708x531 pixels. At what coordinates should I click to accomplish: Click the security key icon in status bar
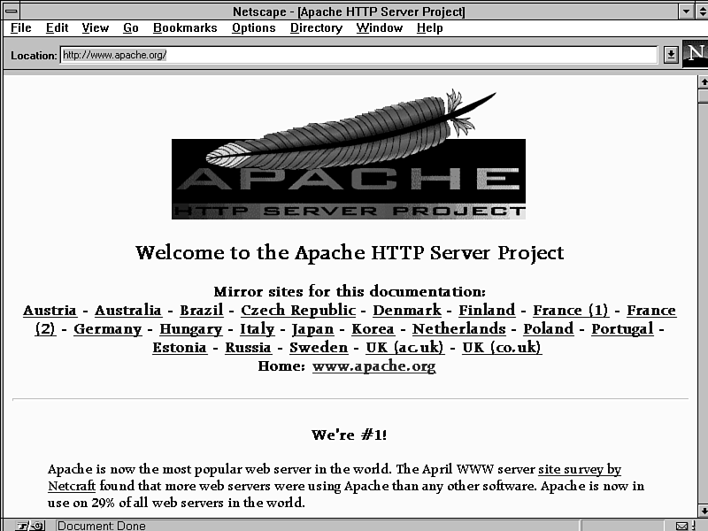30,526
